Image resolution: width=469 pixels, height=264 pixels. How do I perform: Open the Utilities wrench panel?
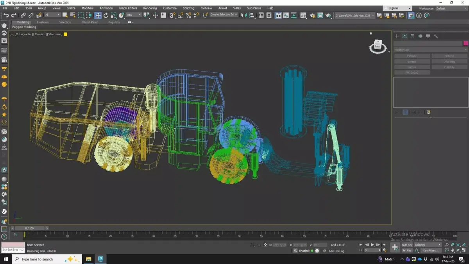[436, 36]
